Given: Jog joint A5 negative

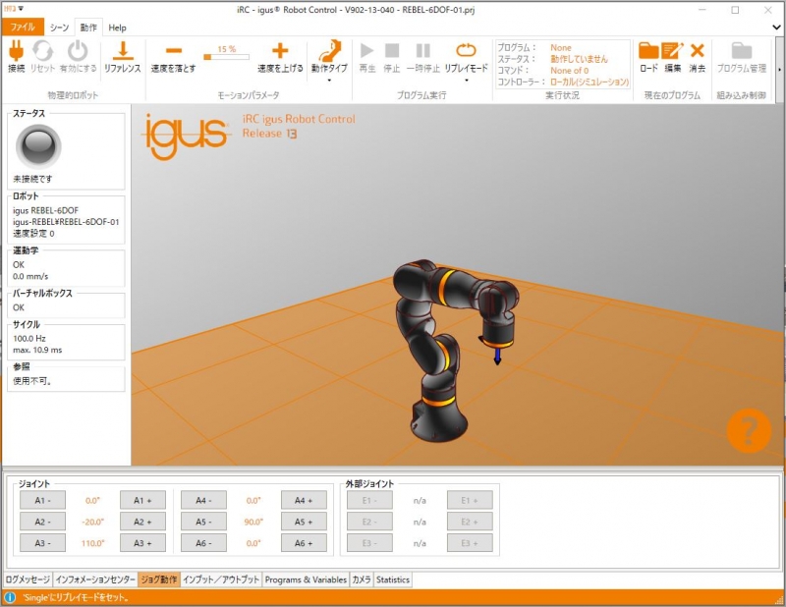Looking at the screenshot, I should point(203,522).
